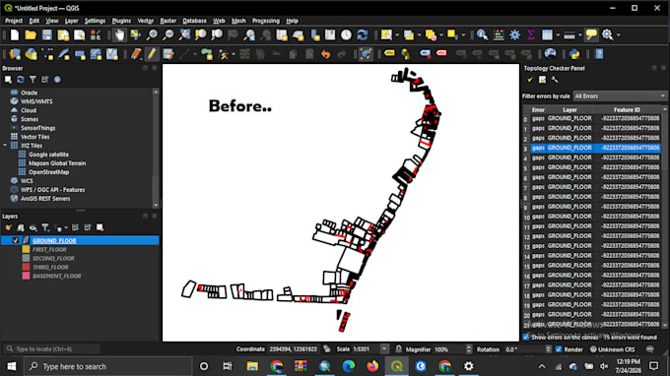Click the Undo arrow icon

pyautogui.click(x=325, y=54)
